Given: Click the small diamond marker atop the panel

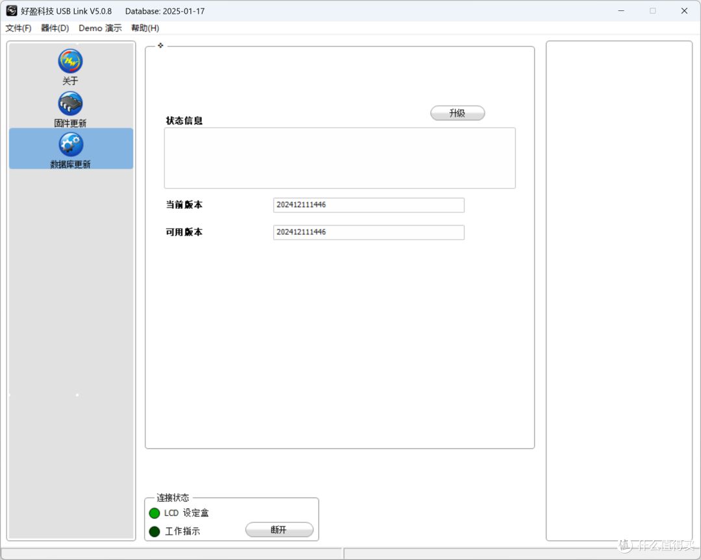Looking at the screenshot, I should pos(160,45).
